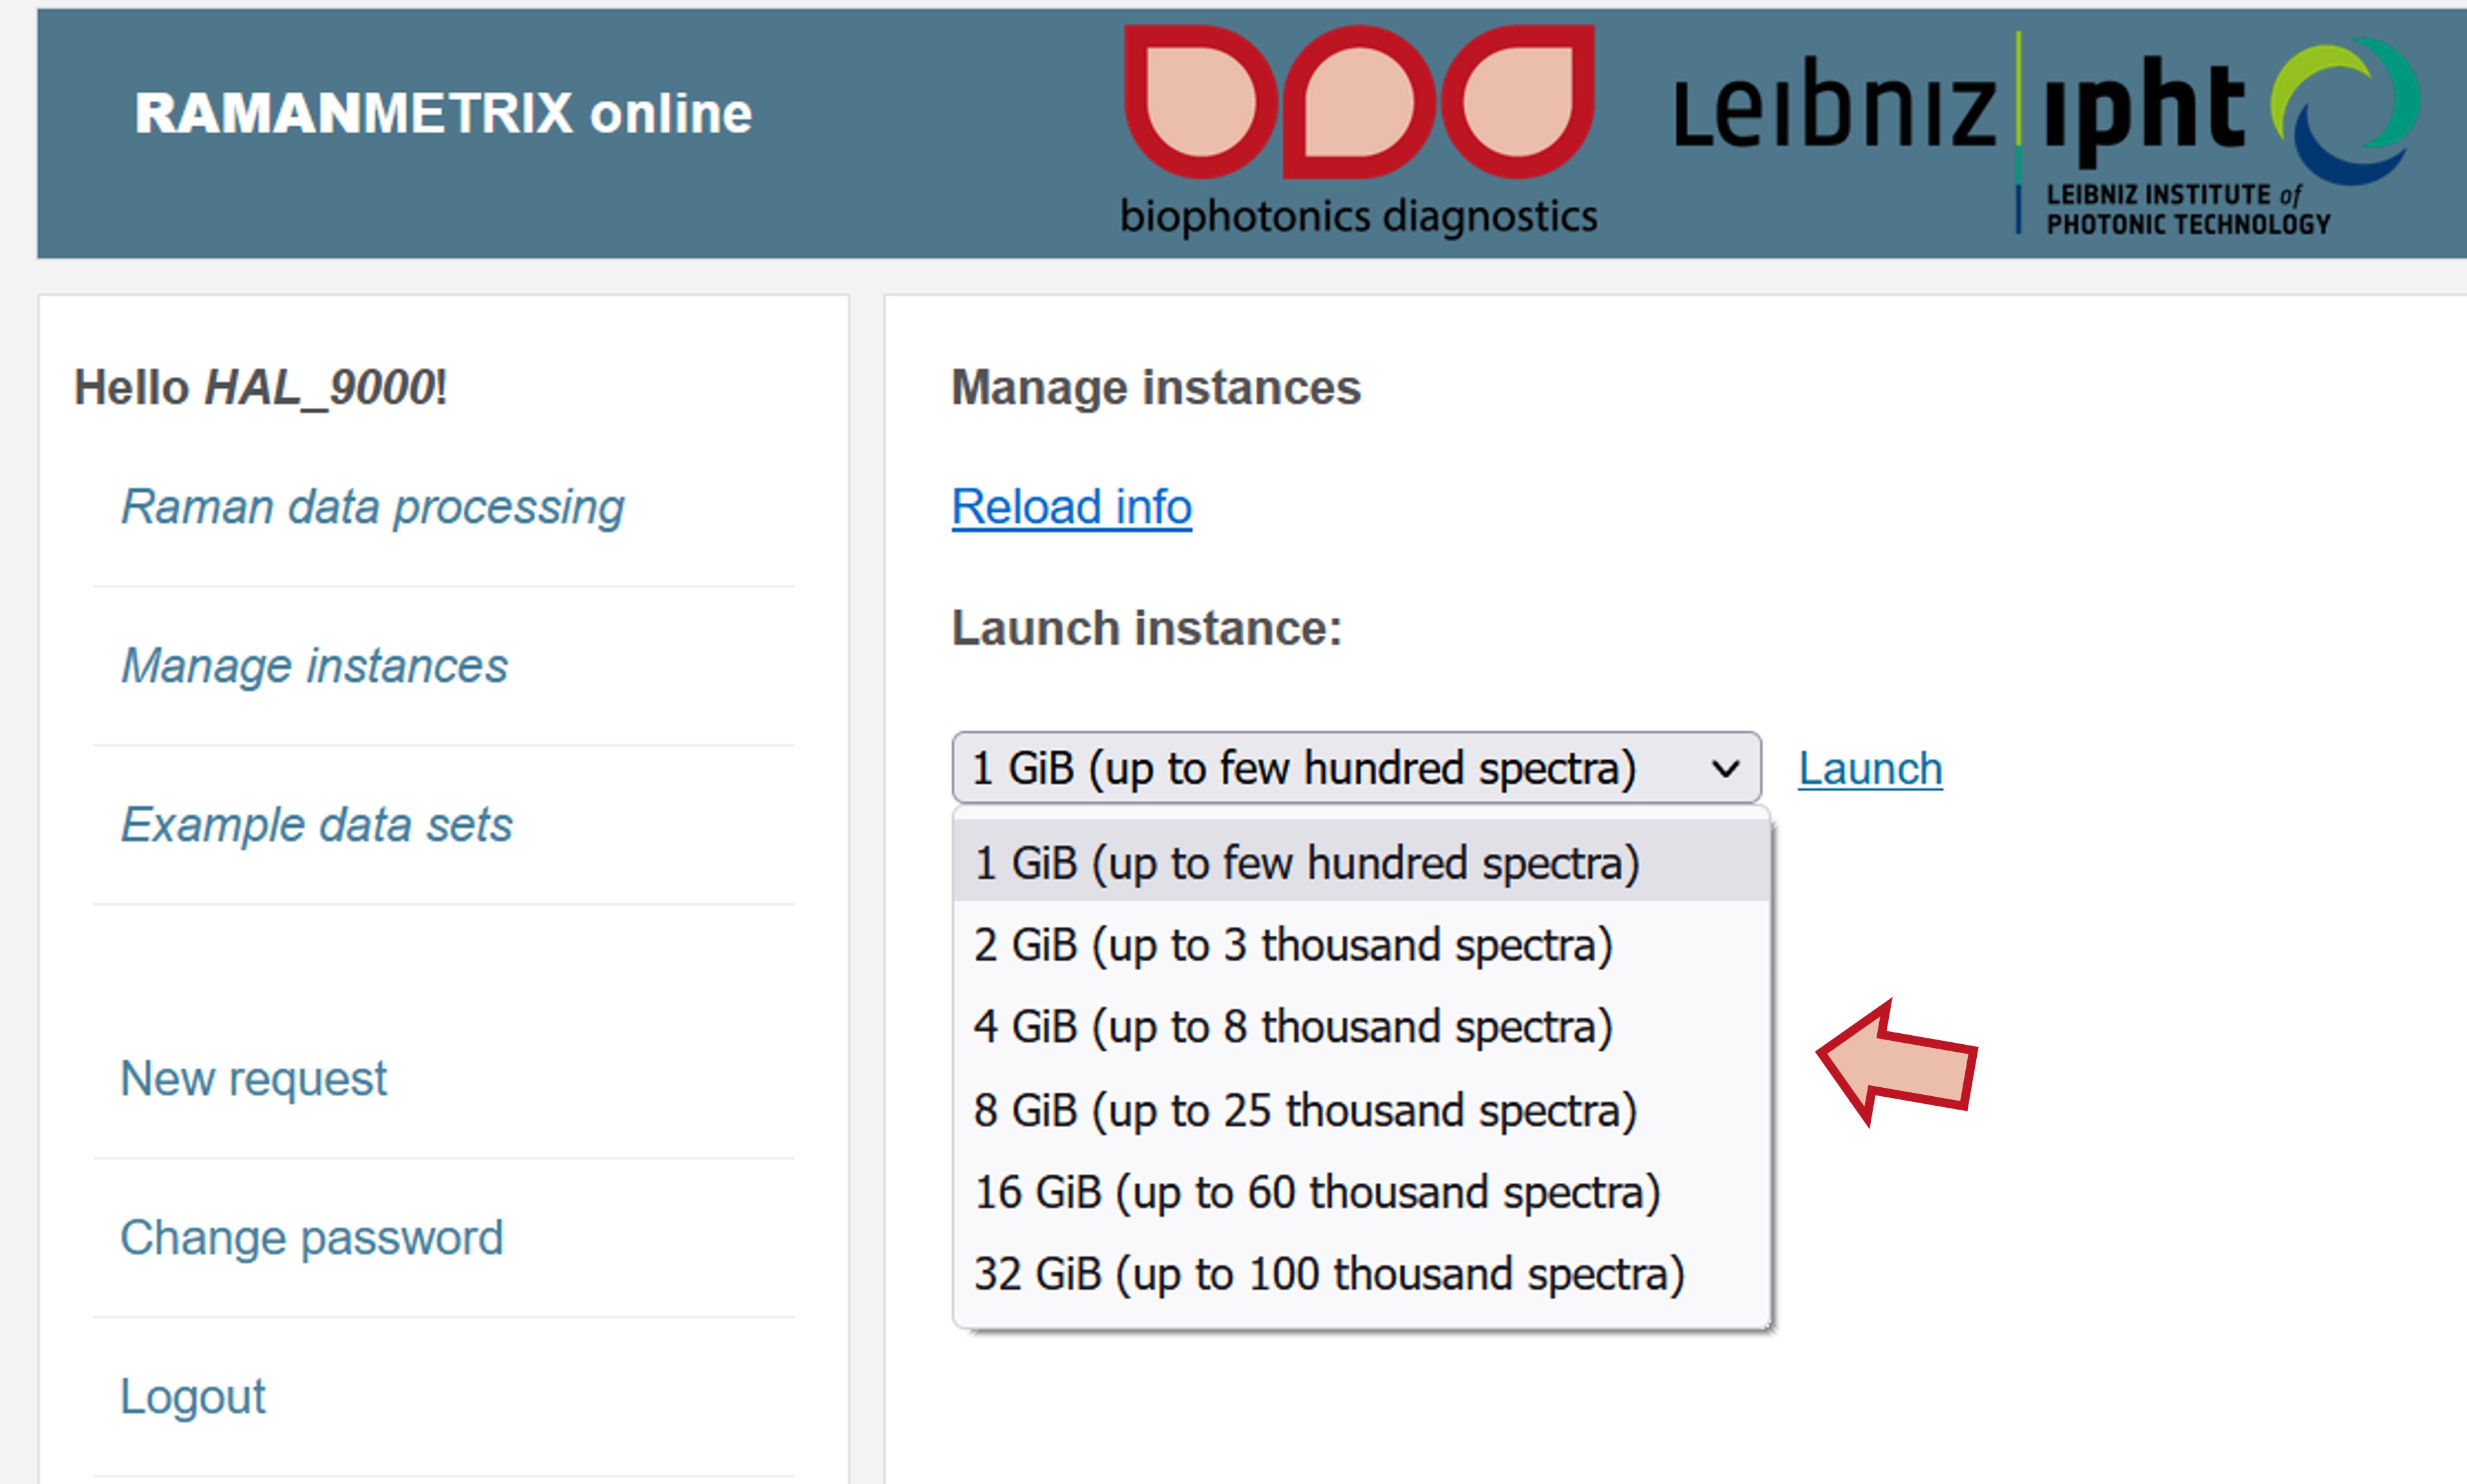This screenshot has width=2467, height=1484.
Task: Click the Launch link
Action: tap(1870, 768)
